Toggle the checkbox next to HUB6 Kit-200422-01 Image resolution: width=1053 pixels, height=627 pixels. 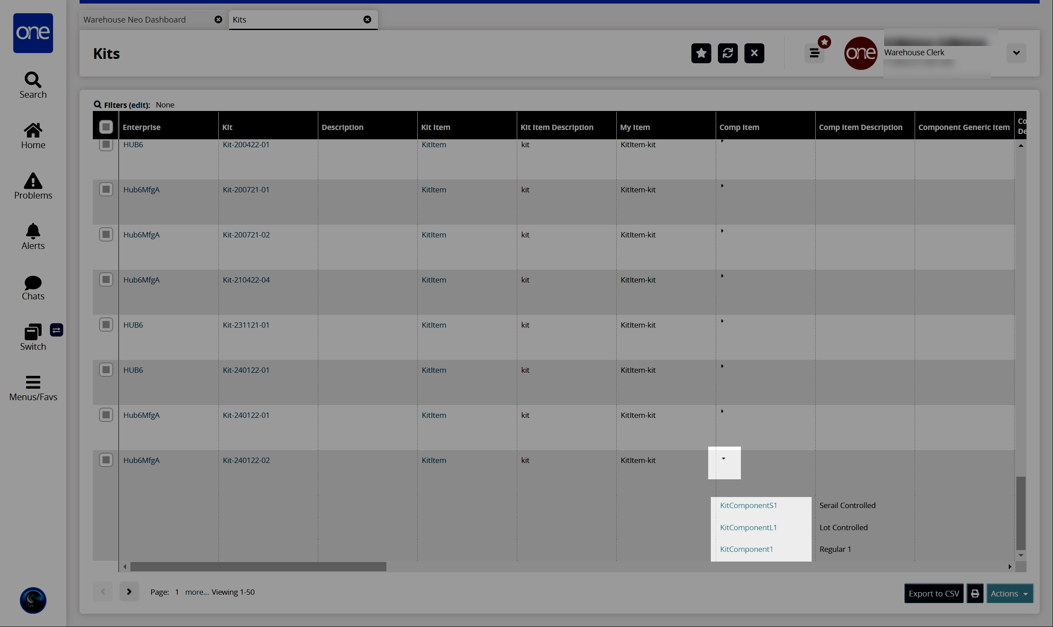(x=106, y=144)
